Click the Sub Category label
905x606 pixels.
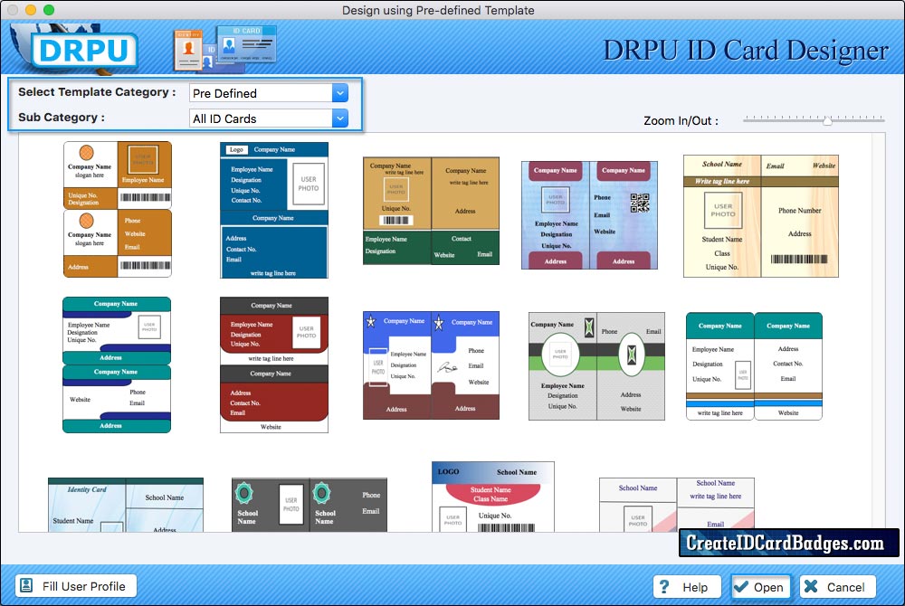[x=62, y=118]
